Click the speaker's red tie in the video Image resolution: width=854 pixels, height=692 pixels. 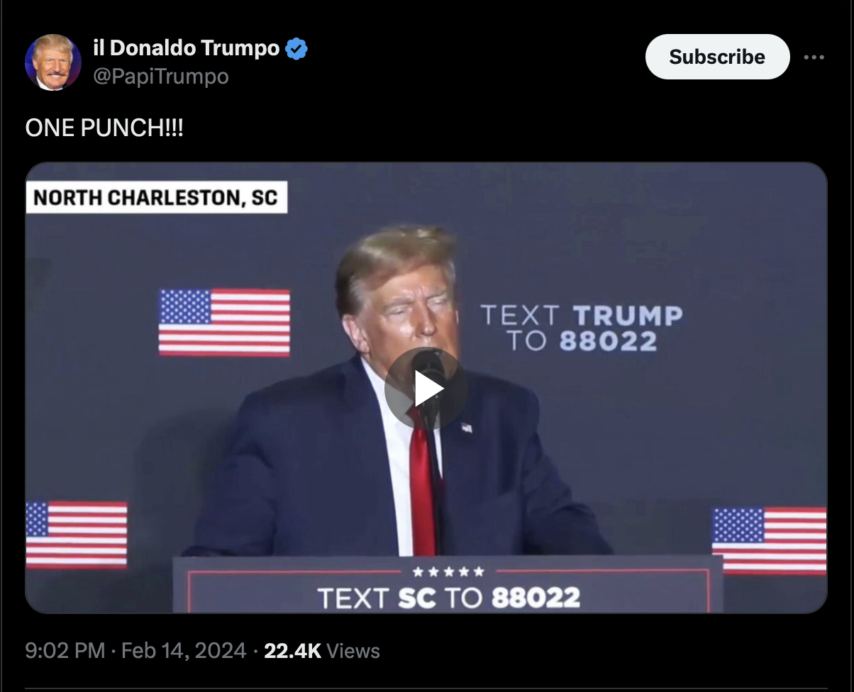(x=423, y=482)
